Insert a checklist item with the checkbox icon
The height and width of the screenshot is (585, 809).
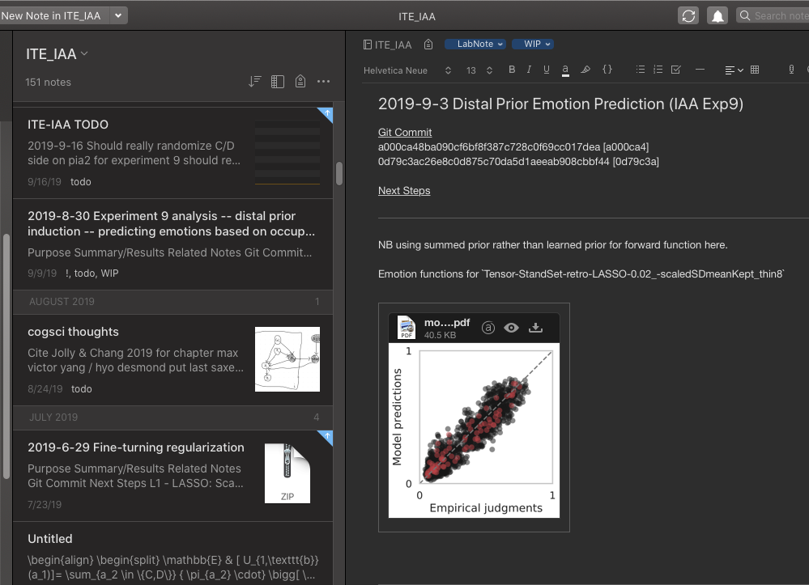point(676,70)
